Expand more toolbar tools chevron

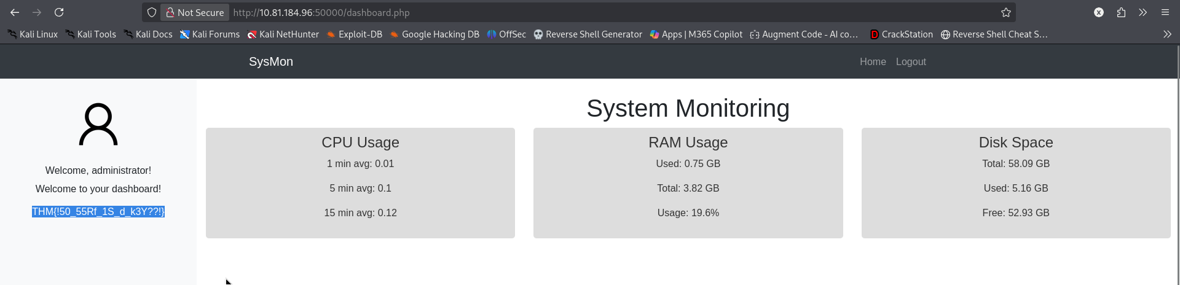(1143, 12)
